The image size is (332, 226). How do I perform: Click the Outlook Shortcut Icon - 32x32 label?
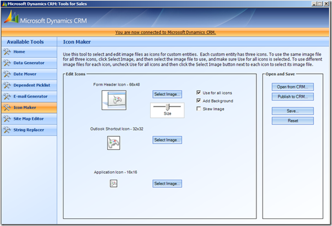[117, 129]
